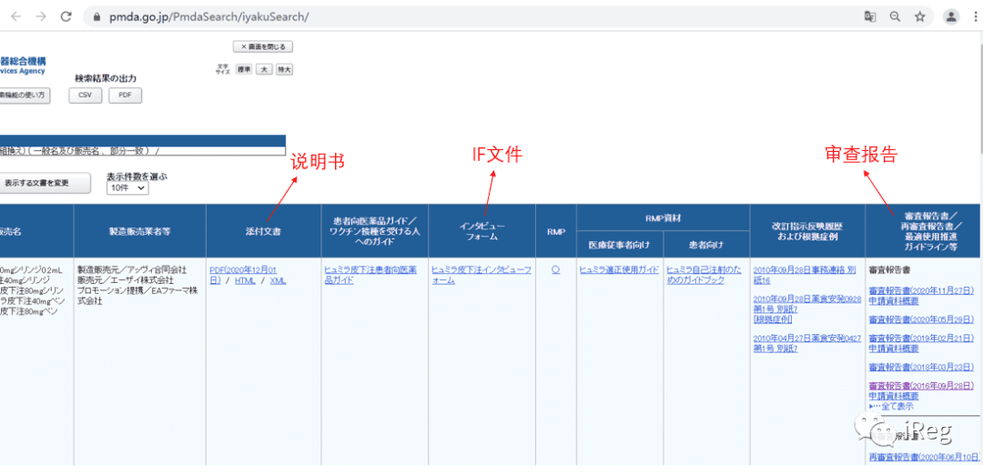Open the ヒュミラ適正使用ガイド link
Screen dimensions: 983x476
619,270
